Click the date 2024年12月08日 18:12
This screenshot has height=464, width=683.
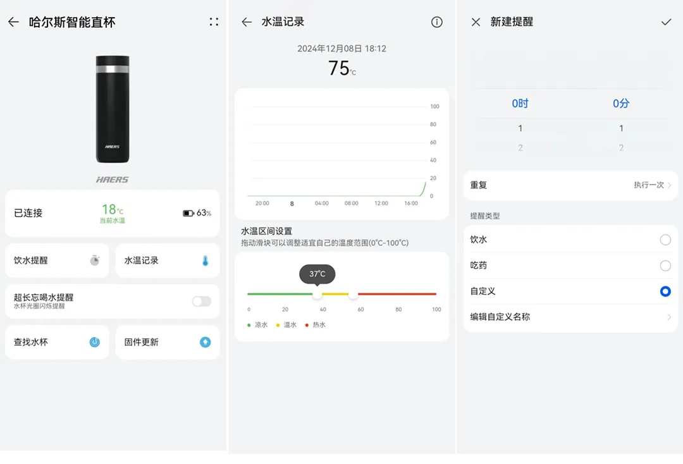342,49
